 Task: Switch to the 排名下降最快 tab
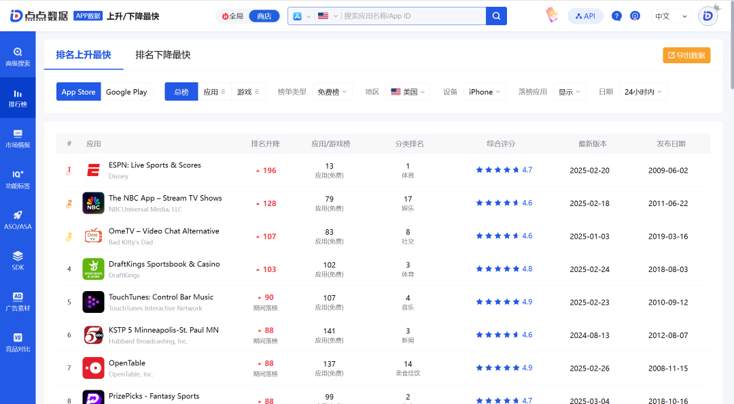[x=163, y=55]
